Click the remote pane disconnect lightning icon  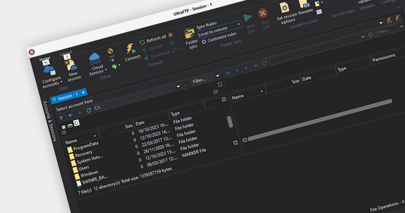pos(398,18)
